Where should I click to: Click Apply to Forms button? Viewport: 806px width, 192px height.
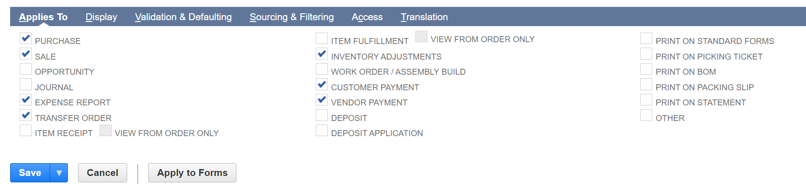click(192, 173)
